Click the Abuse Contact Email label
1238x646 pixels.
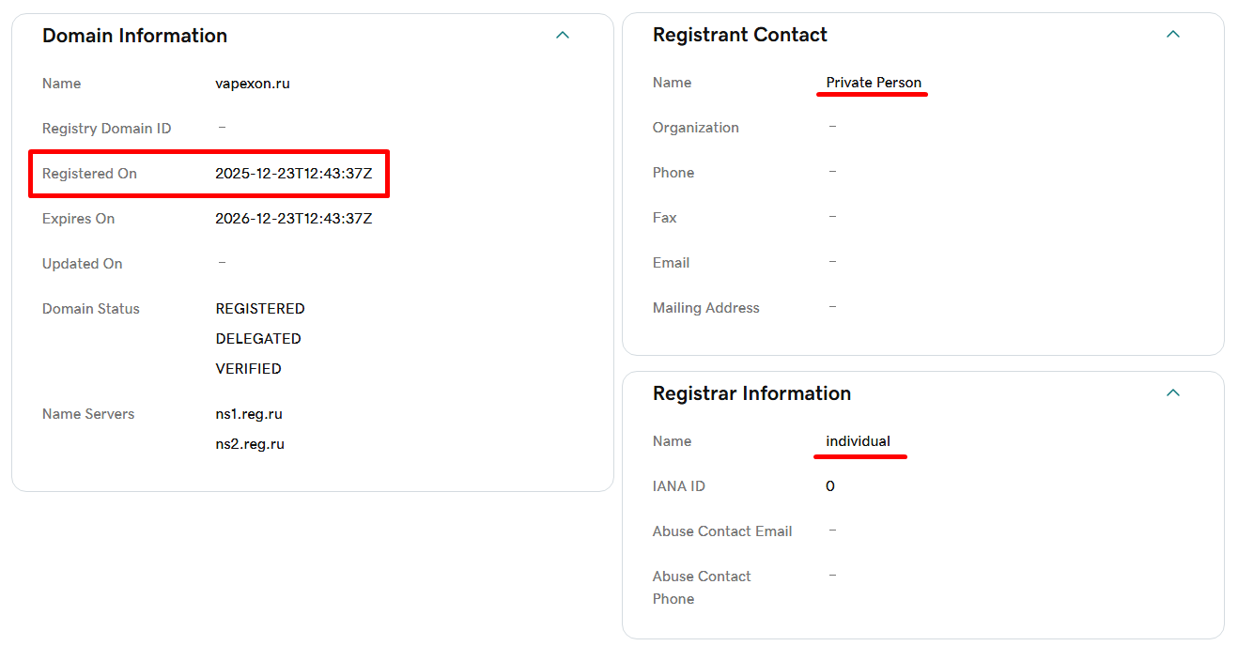722,531
